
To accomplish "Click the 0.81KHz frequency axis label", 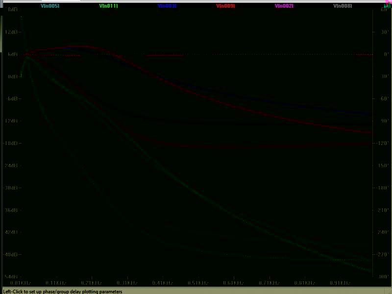I will [x=305, y=283].
